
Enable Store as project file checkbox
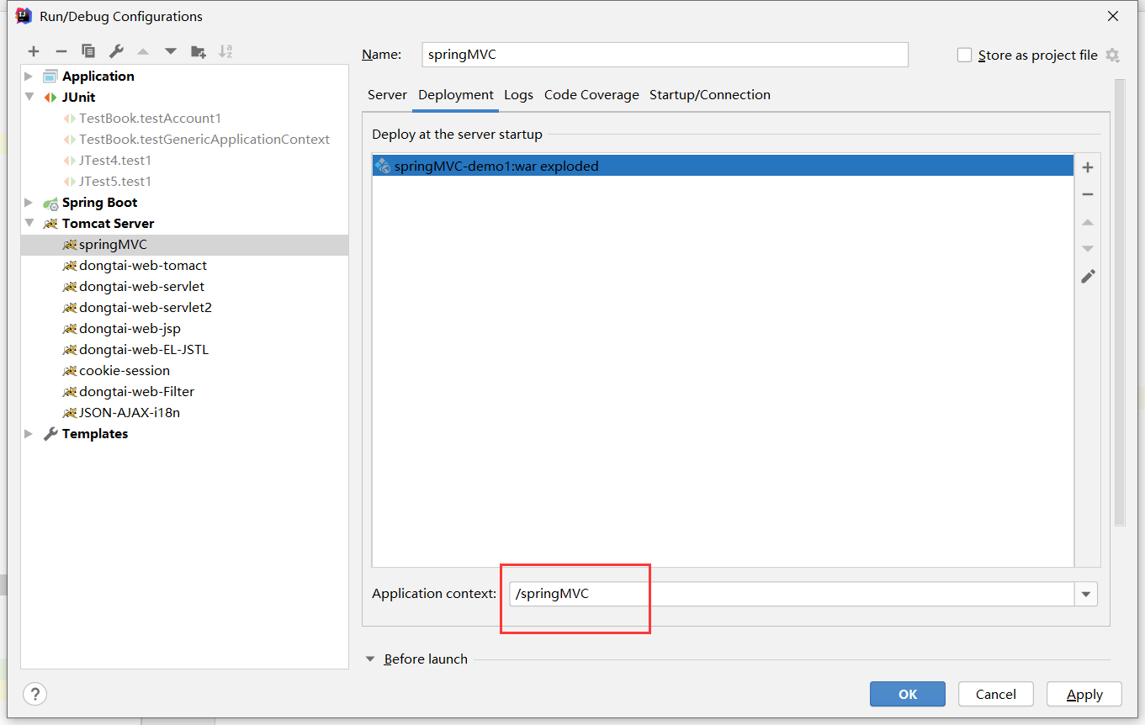(x=965, y=56)
